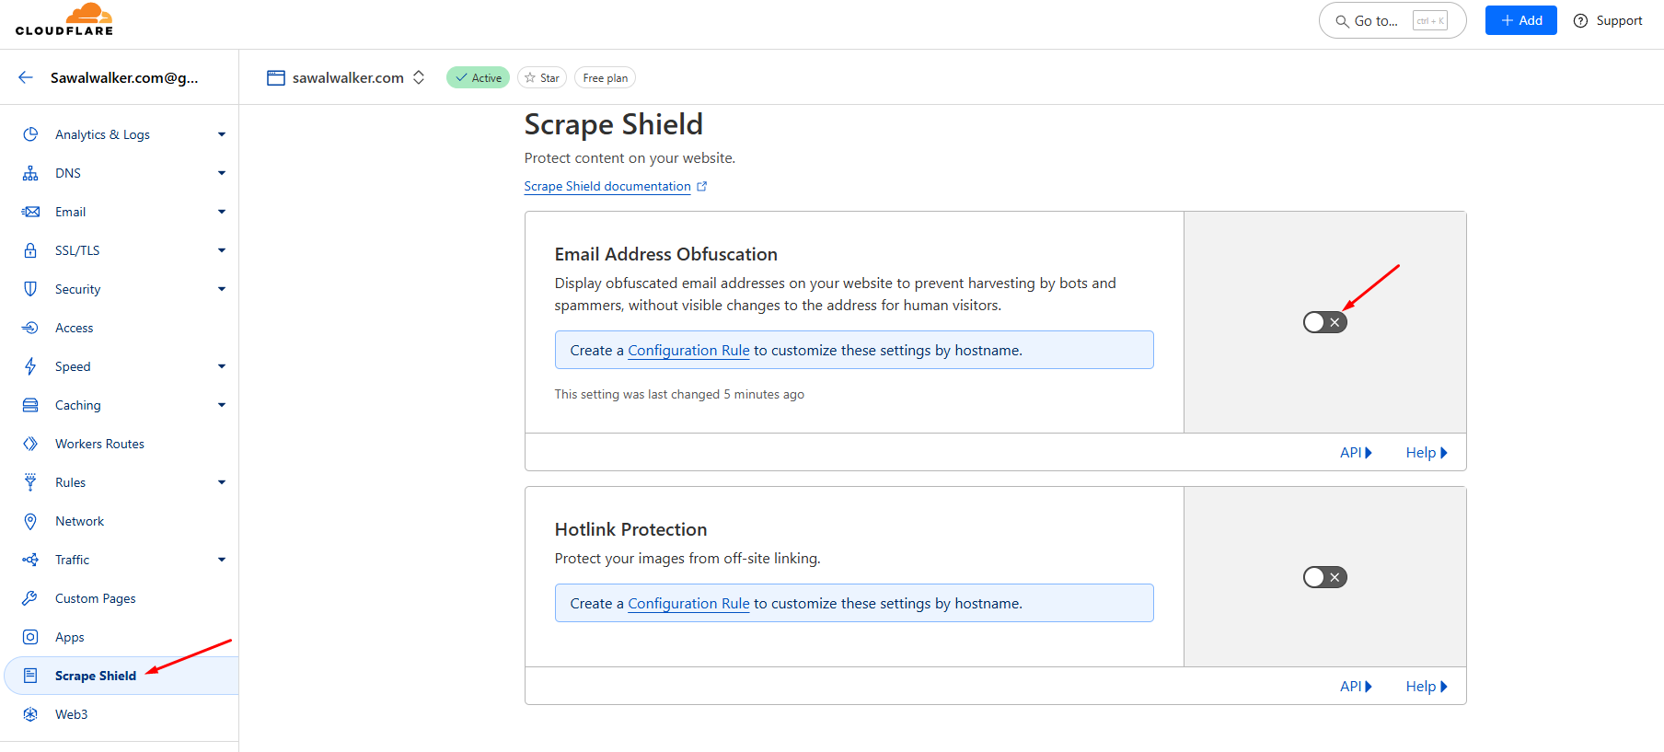
Task: Select the Apps sidebar item
Action: (x=69, y=637)
